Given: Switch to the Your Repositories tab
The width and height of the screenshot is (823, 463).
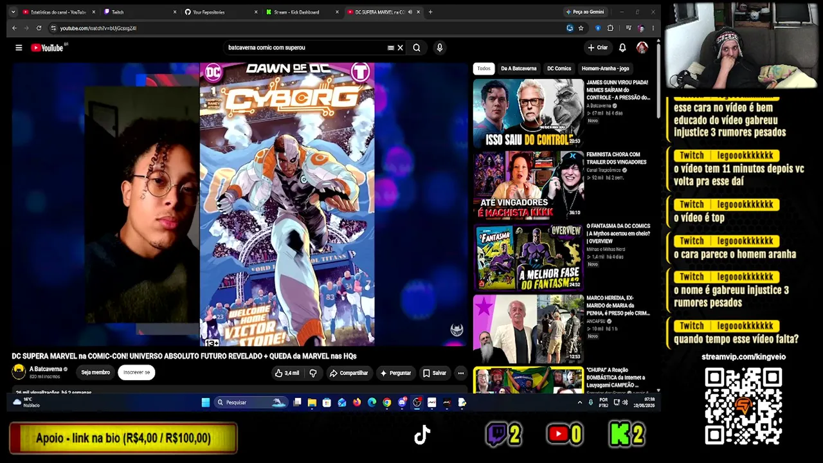Looking at the screenshot, I should click(x=220, y=12).
